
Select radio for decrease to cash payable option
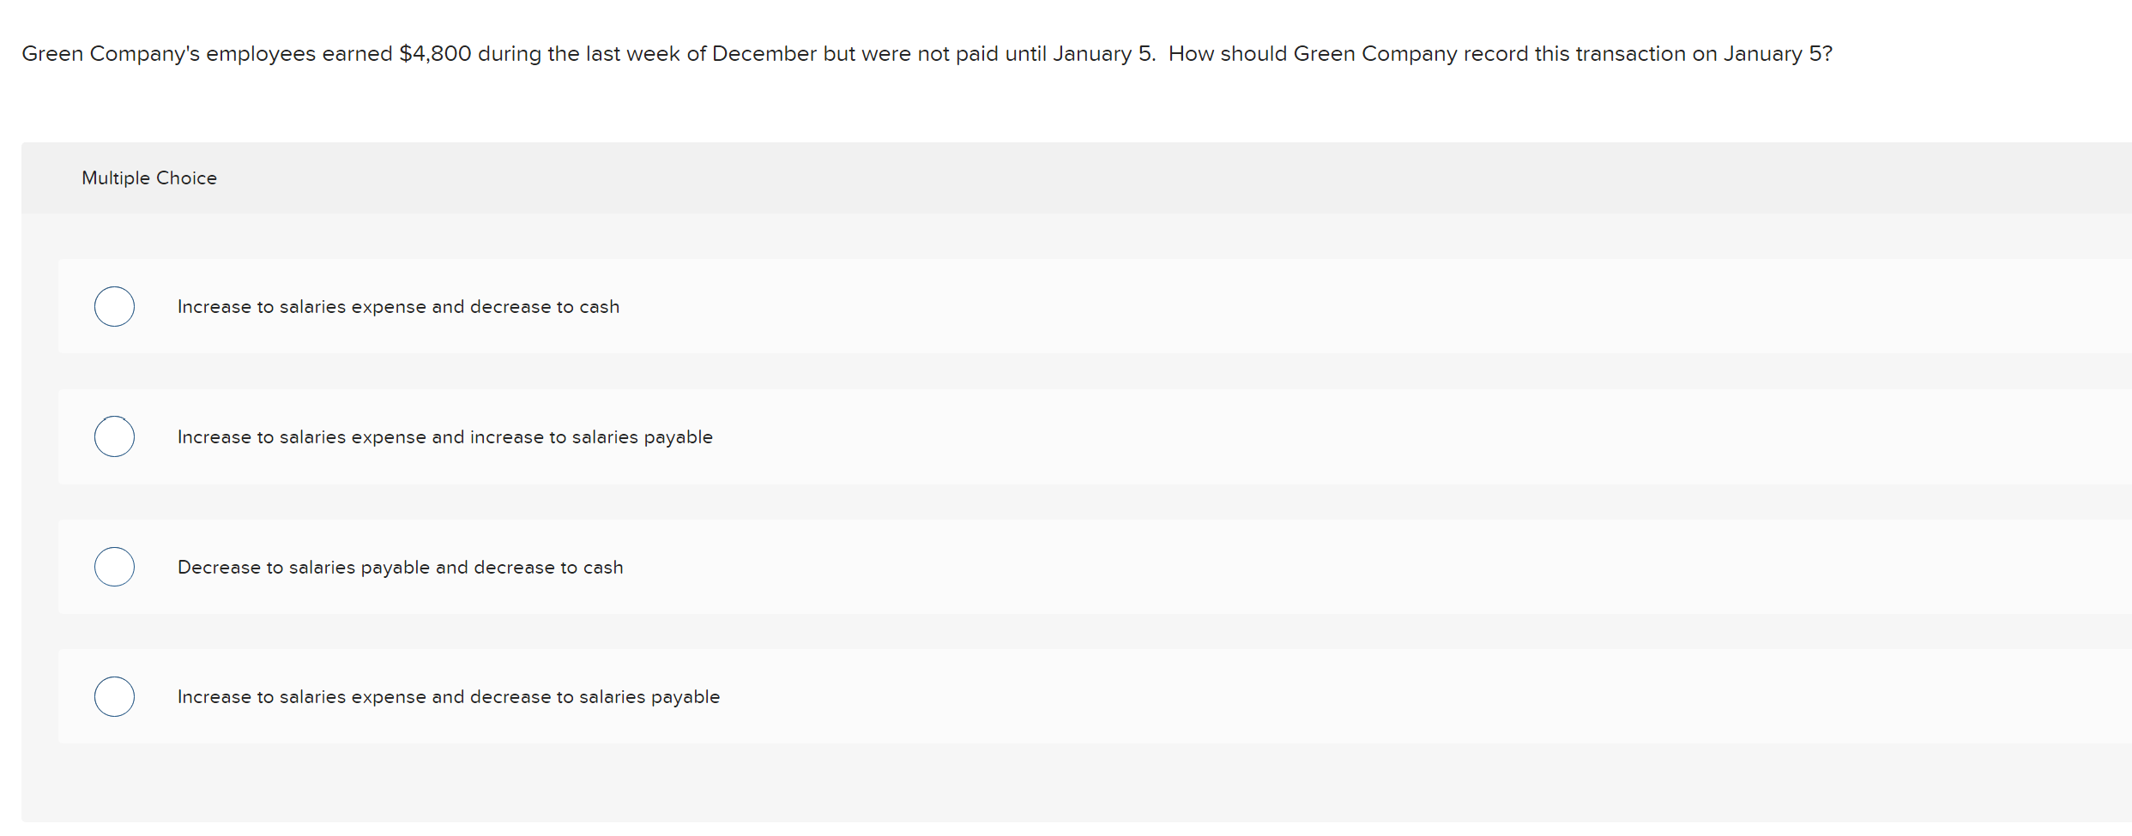pos(114,567)
